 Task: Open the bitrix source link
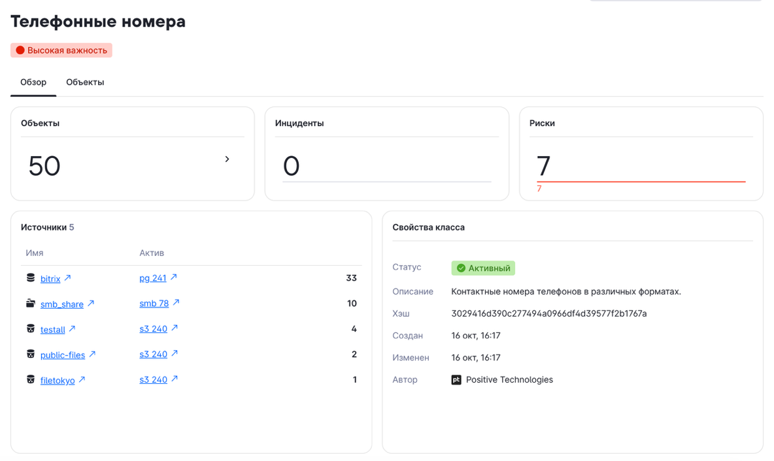(50, 279)
